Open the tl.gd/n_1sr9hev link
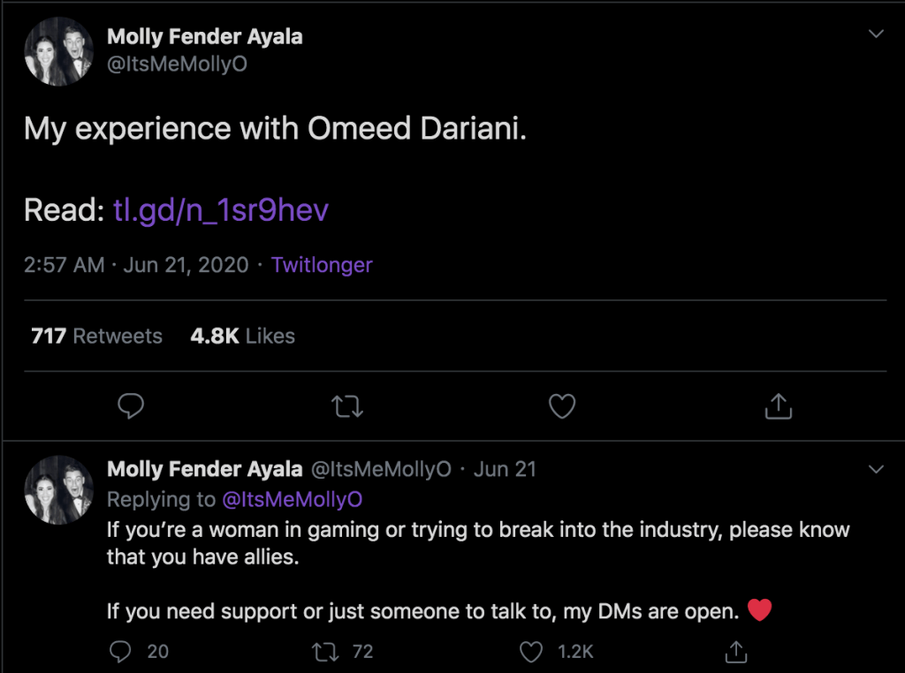 click(221, 209)
